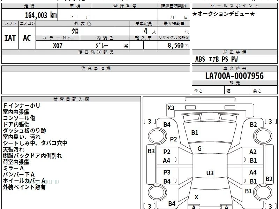279x209 pixels.
Task: Click the mileage value 164,003 km
Action: click(41, 15)
